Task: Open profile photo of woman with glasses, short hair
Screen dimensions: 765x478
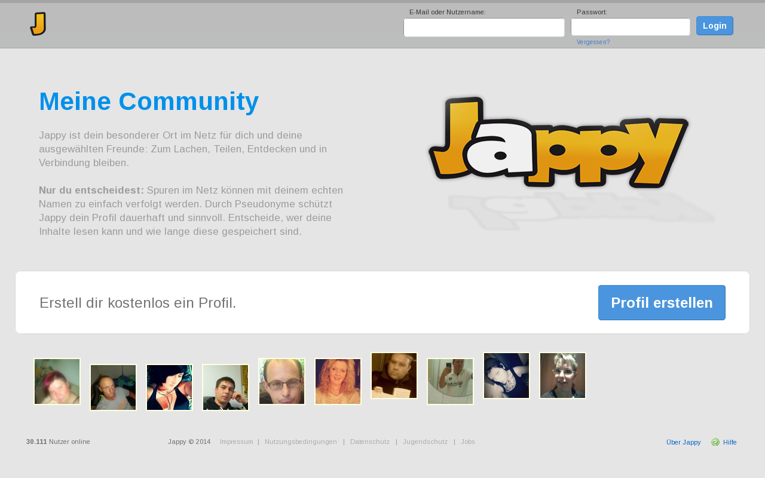Action: [x=563, y=376]
